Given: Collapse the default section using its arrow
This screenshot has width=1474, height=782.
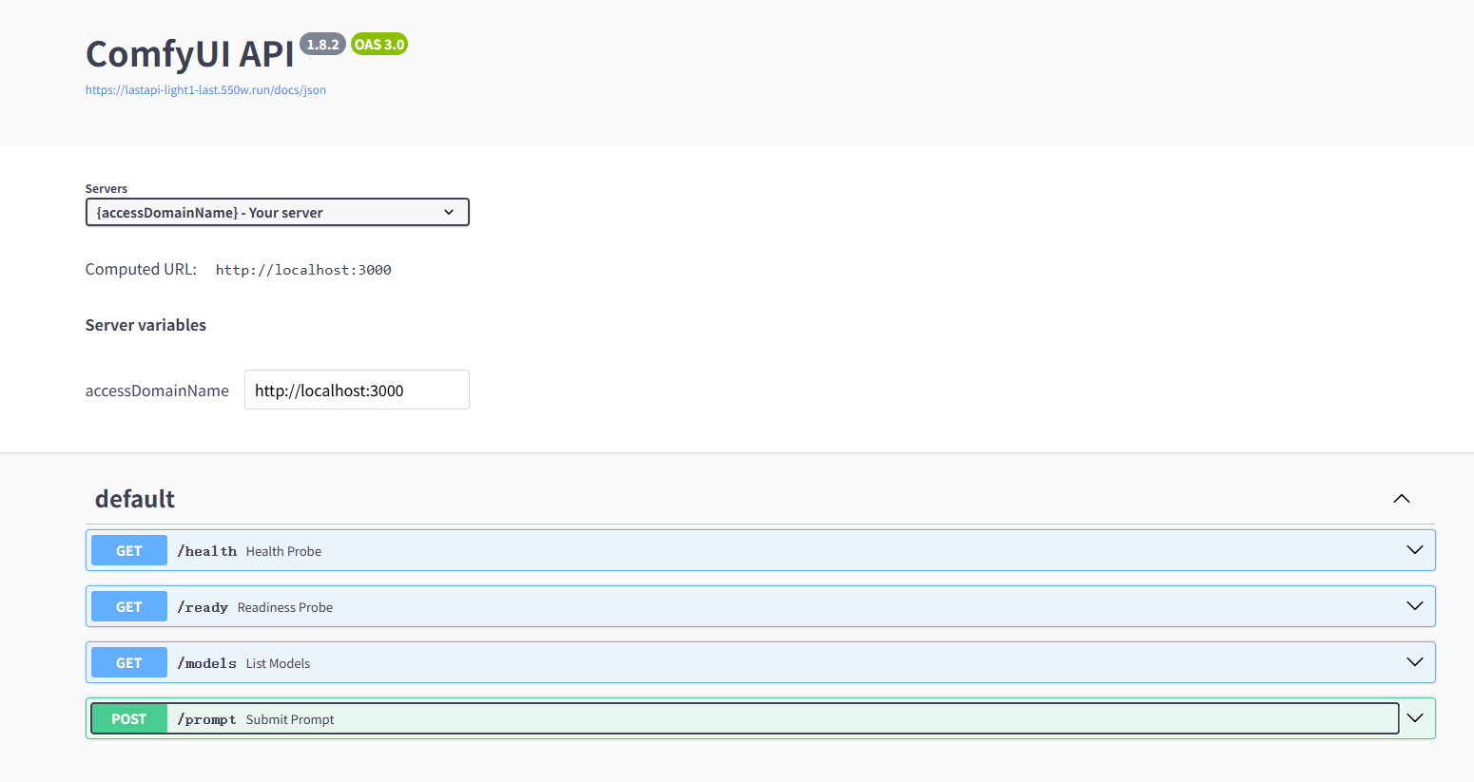Looking at the screenshot, I should click(1401, 499).
